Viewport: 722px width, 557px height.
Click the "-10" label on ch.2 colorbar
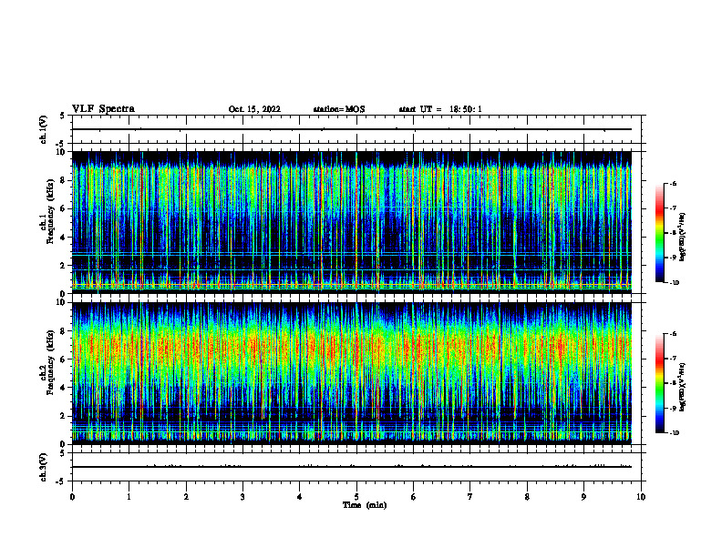pos(674,433)
